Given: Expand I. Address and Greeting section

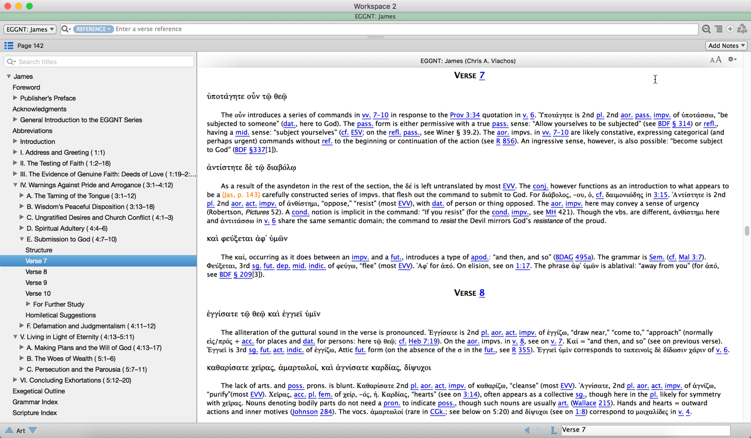Looking at the screenshot, I should (x=15, y=153).
